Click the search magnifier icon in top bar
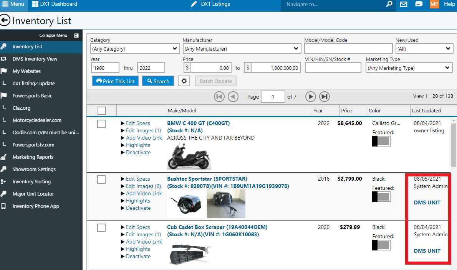Viewport: 457px width, 270px height. pyautogui.click(x=389, y=4)
